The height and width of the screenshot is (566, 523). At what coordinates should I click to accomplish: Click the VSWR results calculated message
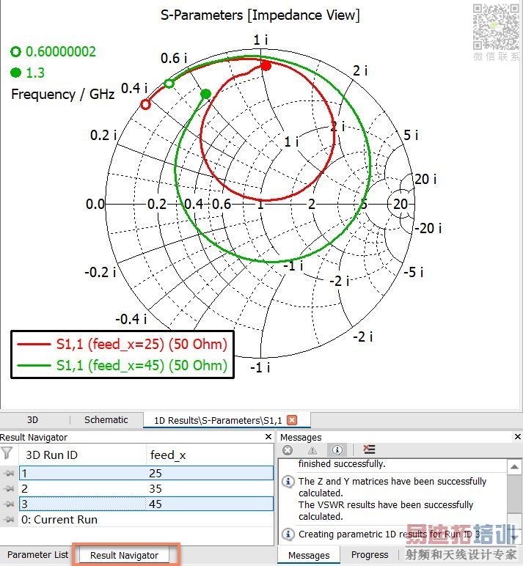coord(386,510)
